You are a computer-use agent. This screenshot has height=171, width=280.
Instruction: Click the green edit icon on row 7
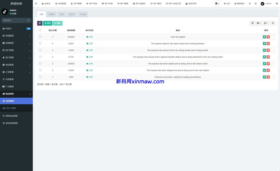(264, 37)
